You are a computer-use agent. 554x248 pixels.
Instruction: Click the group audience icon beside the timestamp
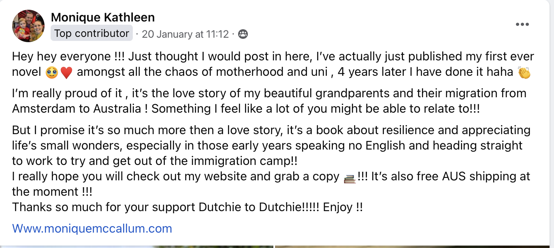pos(243,34)
